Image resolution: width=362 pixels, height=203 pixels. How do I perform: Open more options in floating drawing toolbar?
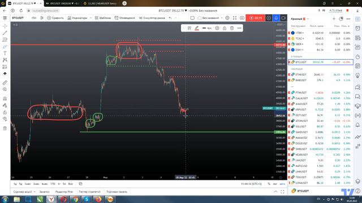[239, 28]
